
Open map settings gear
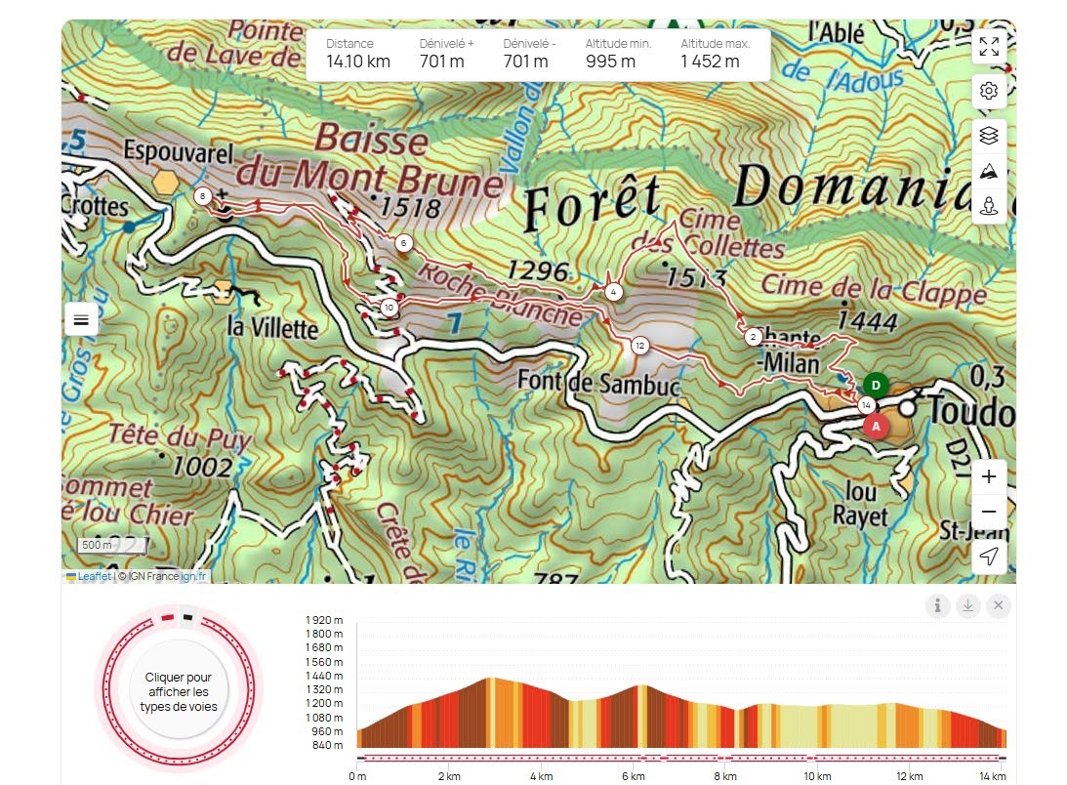click(x=989, y=91)
